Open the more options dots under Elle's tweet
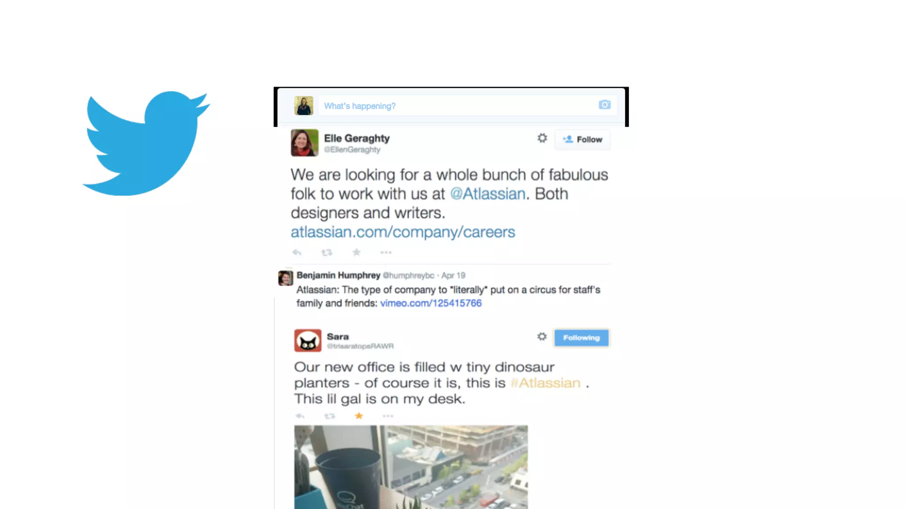905x509 pixels. coord(386,253)
